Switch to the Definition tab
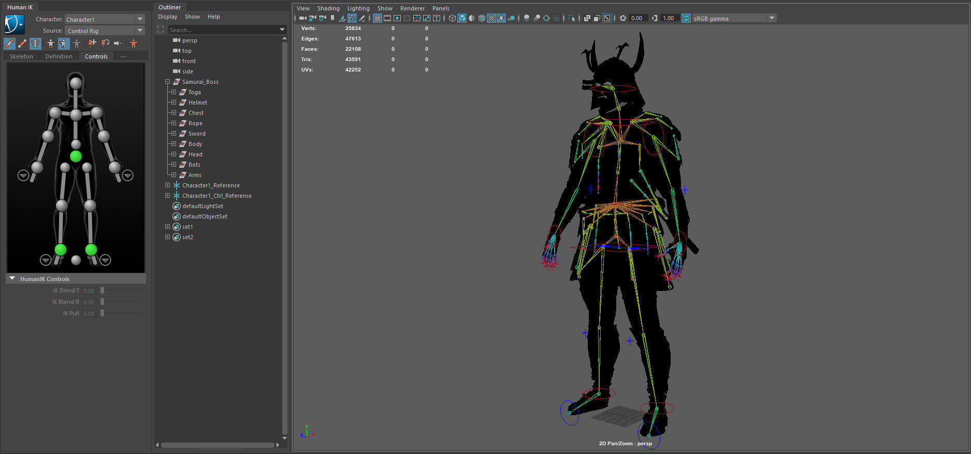 click(x=59, y=56)
